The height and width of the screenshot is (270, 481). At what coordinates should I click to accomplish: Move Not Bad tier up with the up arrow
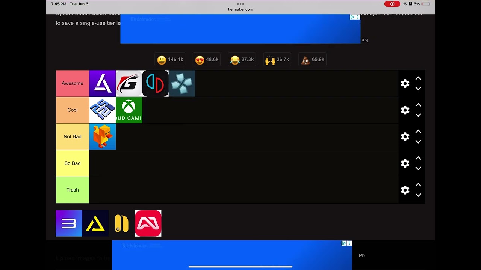click(x=418, y=132)
